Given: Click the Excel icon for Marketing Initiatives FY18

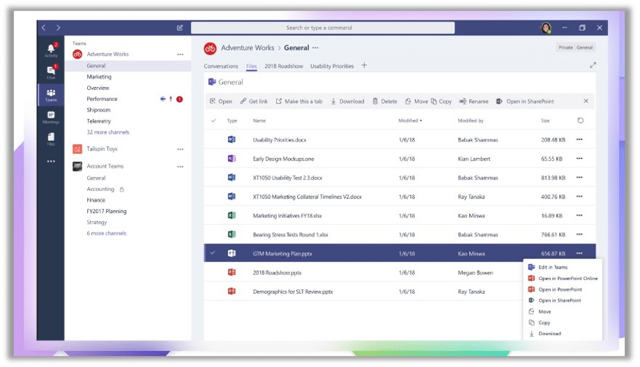Looking at the screenshot, I should coord(231,215).
